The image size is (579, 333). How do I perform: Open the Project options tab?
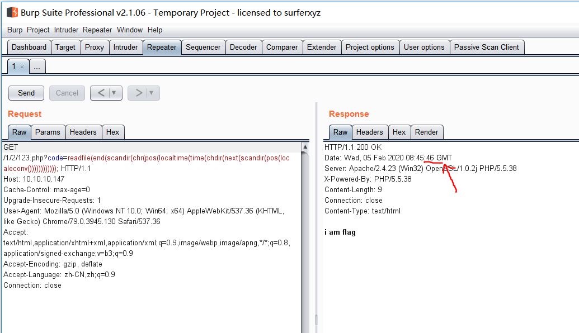[370, 47]
